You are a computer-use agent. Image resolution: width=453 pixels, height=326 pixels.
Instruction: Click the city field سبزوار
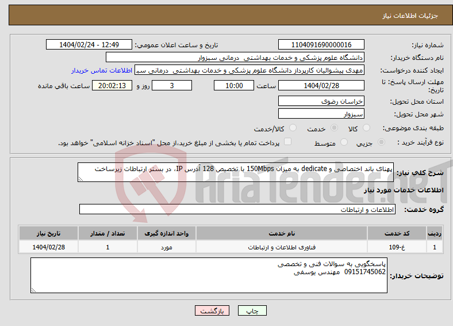click(321, 114)
